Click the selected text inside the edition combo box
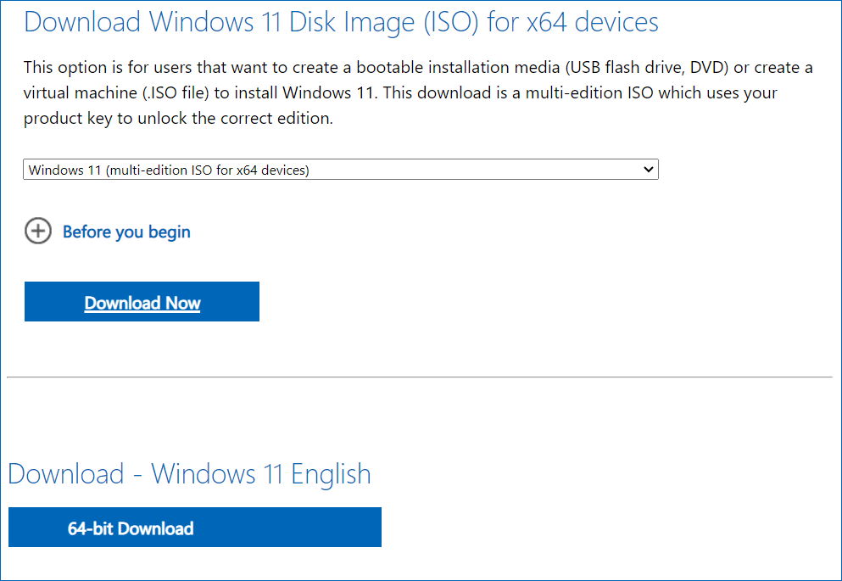The width and height of the screenshot is (842, 581). tap(169, 170)
